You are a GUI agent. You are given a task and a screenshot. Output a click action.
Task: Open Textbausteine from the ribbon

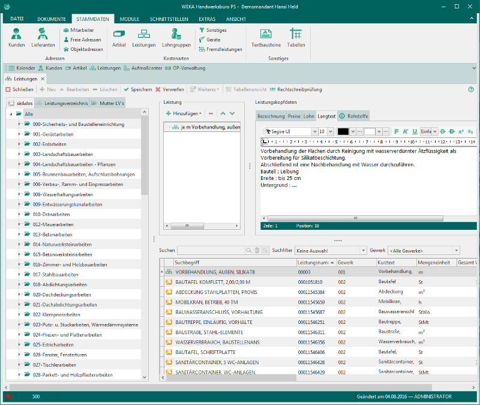click(x=266, y=37)
